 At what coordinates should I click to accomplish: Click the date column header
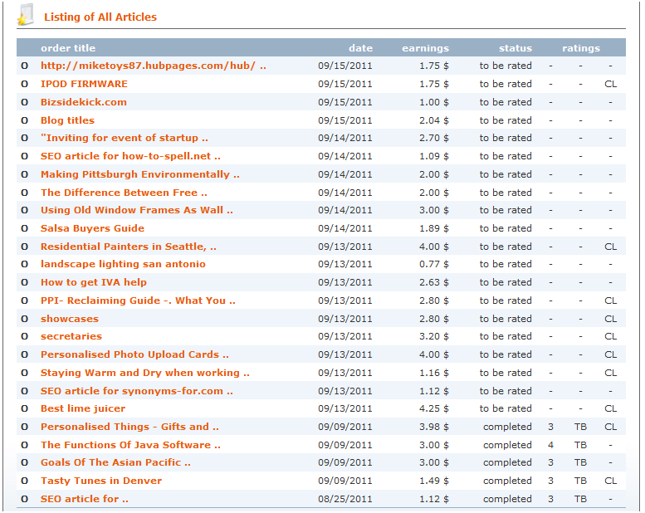click(x=360, y=48)
